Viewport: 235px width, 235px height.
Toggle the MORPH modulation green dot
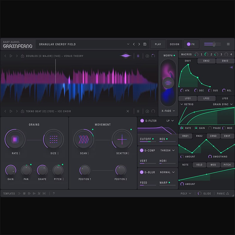(174, 56)
